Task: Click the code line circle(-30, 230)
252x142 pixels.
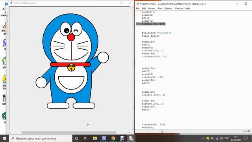Action: tap(154, 125)
